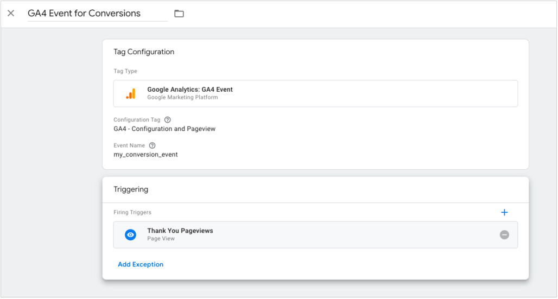Click the help icon next to Configuration Tag
Viewport: 558px width, 299px height.
(168, 120)
